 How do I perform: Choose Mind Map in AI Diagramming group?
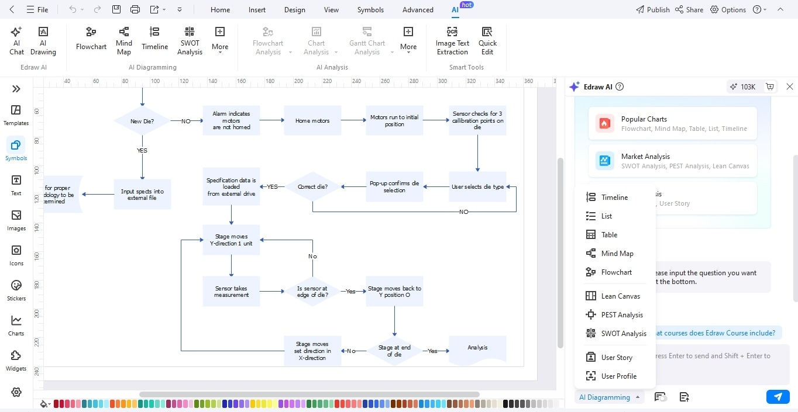(124, 41)
